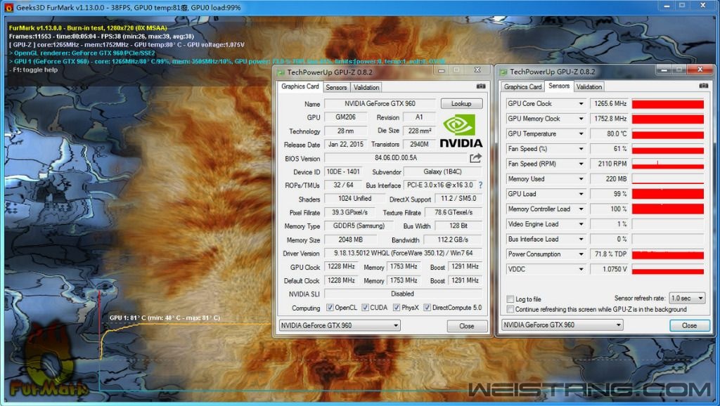Open the GPU Memory Clock sensor dropdown
This screenshot has width=720, height=406.
(x=581, y=119)
